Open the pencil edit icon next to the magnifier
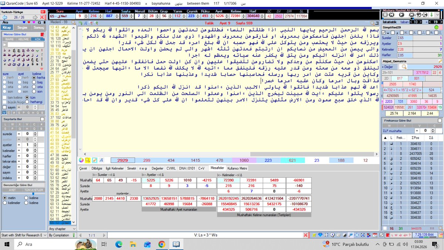Image resolution: width=444 pixels, height=250 pixels. click(x=94, y=160)
